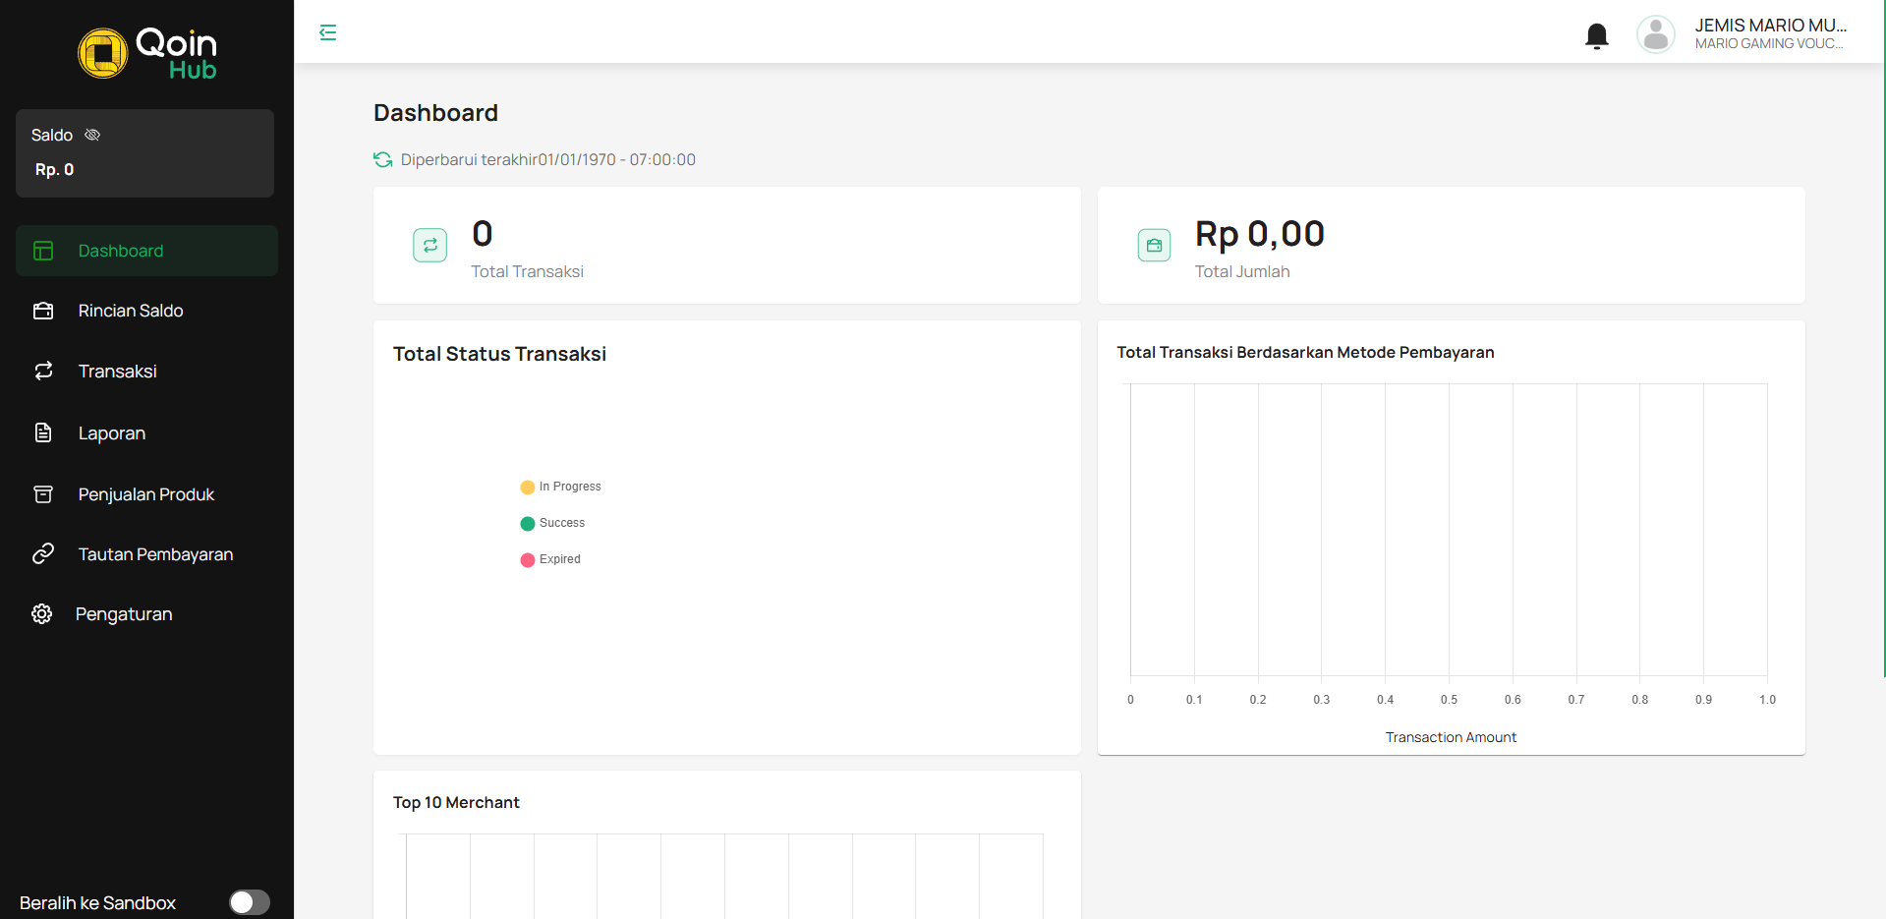The image size is (1886, 919).
Task: Collapse the sidebar using the chevron icon
Action: pos(327,31)
